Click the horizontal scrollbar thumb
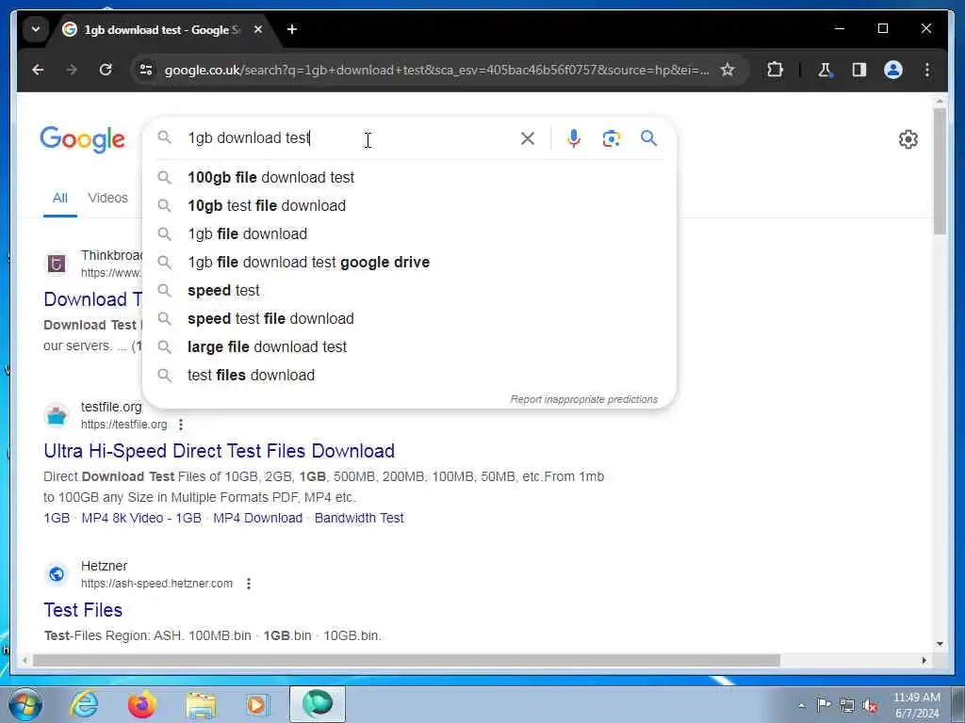 click(x=406, y=661)
